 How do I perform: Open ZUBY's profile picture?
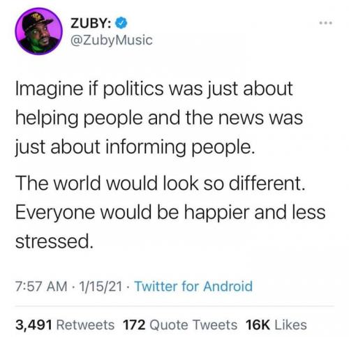38,31
